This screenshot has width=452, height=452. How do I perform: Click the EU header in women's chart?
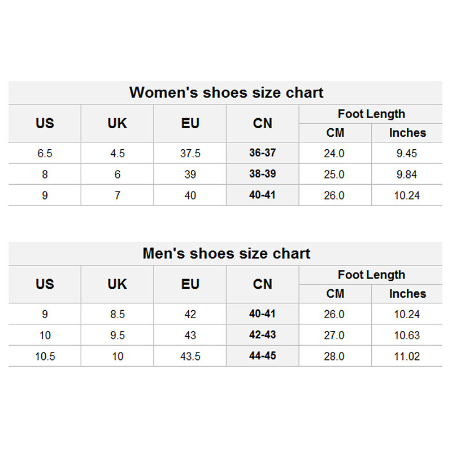point(190,123)
